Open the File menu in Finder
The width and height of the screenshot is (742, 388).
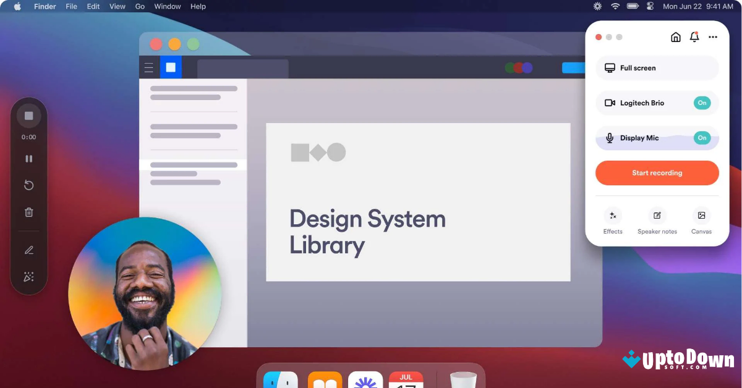(x=71, y=6)
